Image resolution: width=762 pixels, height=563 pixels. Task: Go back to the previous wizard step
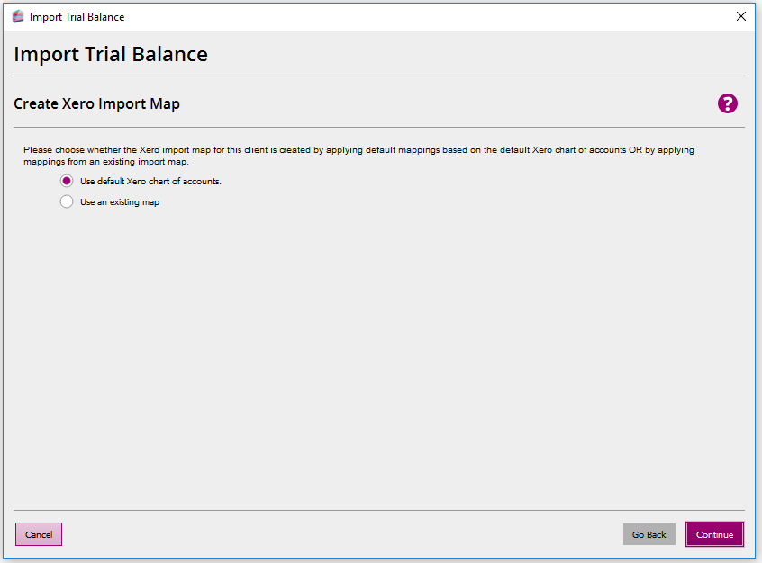pos(649,534)
